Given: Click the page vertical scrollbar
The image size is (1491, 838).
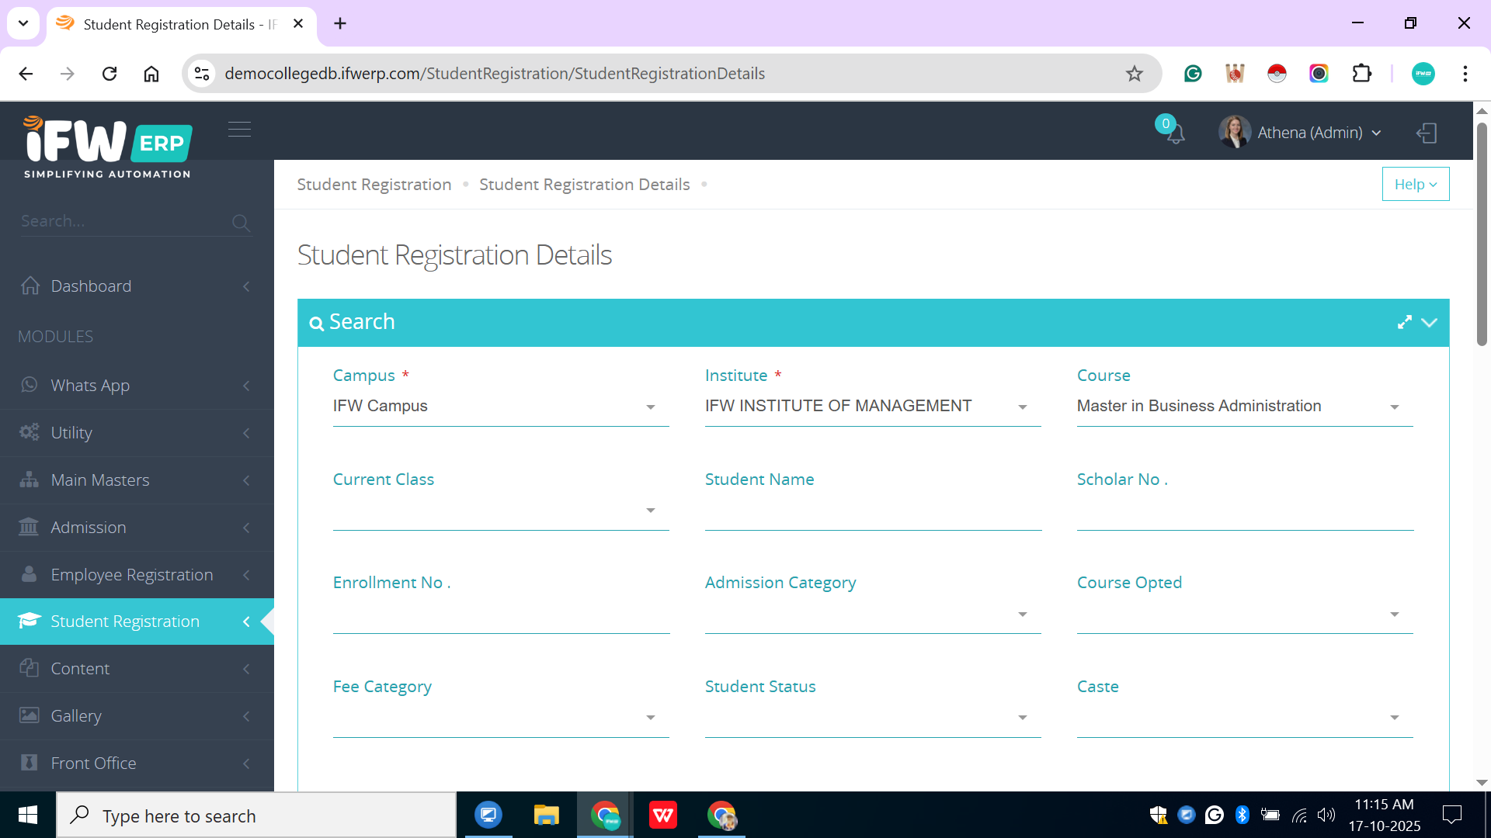Looking at the screenshot, I should 1482,233.
